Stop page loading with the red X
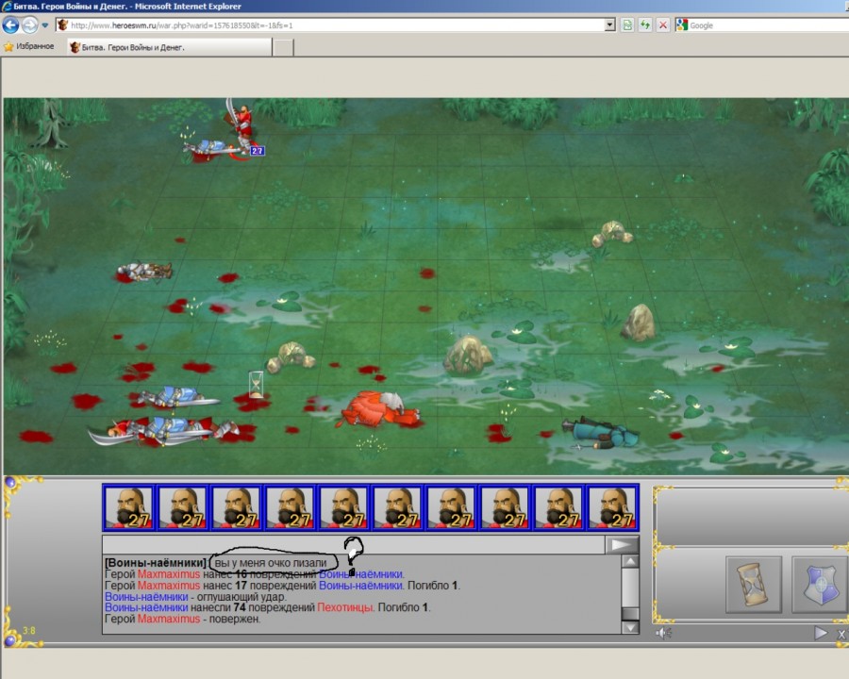Image resolution: width=849 pixels, height=679 pixels. [x=663, y=25]
